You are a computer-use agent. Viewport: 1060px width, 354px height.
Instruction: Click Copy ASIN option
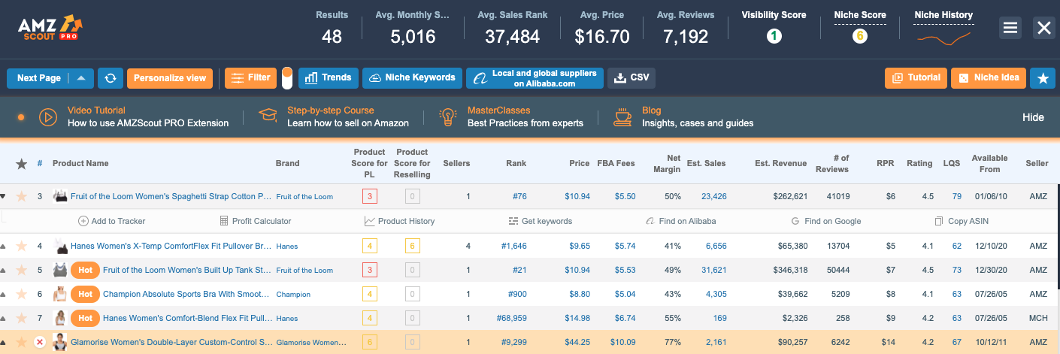tap(962, 221)
